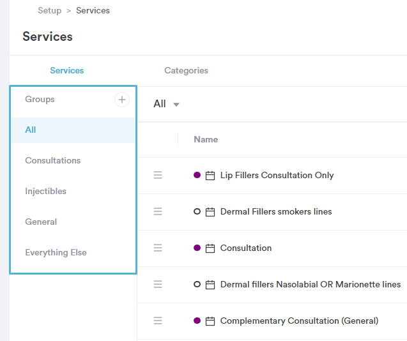The width and height of the screenshot is (407, 341).
Task: Click purple color dot for Lip Fillers Consultation
Action: (x=197, y=175)
